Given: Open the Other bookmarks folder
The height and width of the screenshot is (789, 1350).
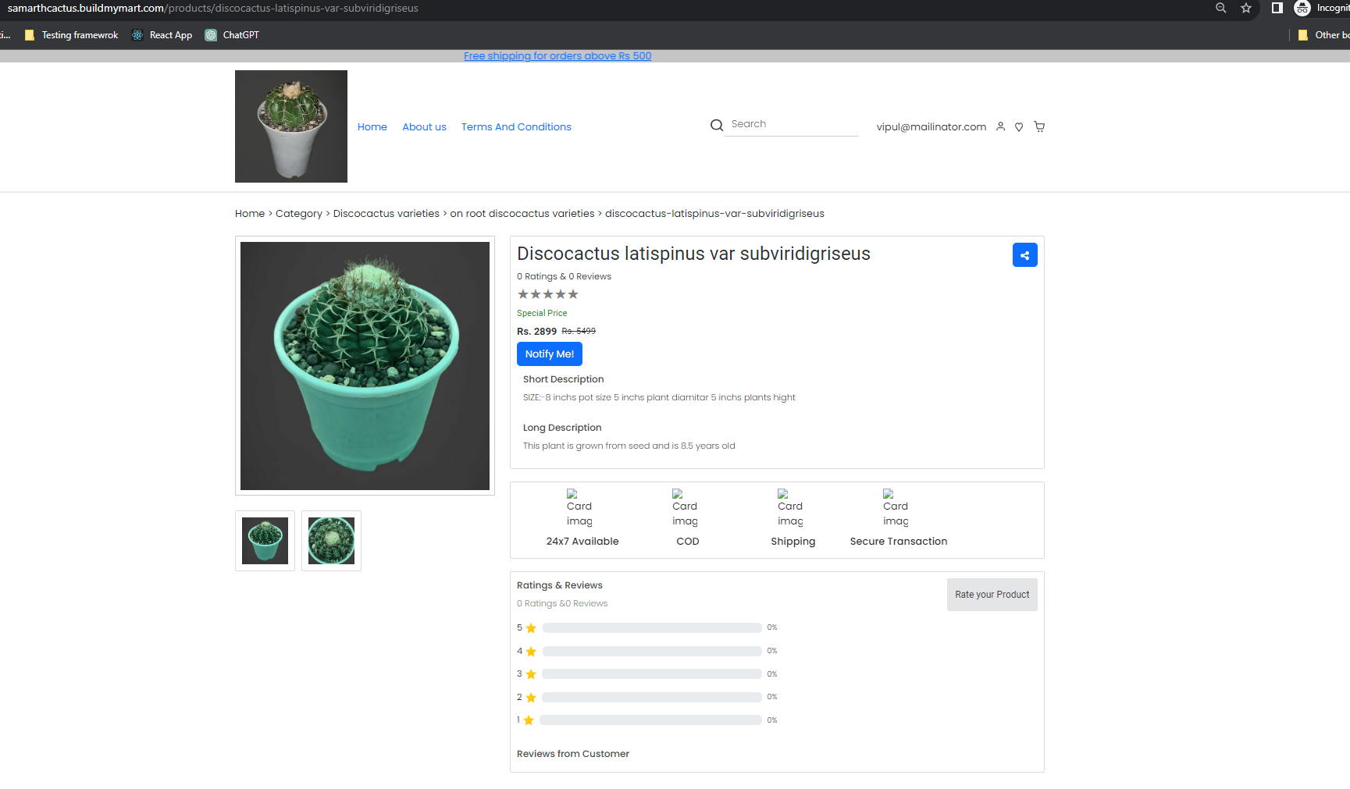Looking at the screenshot, I should [x=1323, y=35].
